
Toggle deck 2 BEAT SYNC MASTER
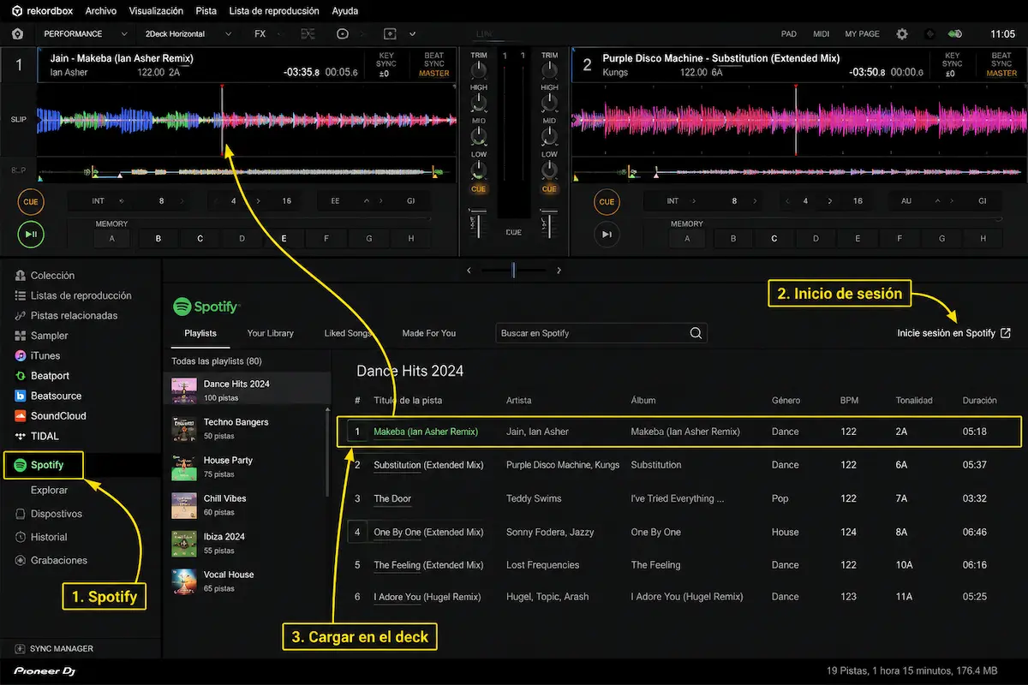coord(1001,64)
